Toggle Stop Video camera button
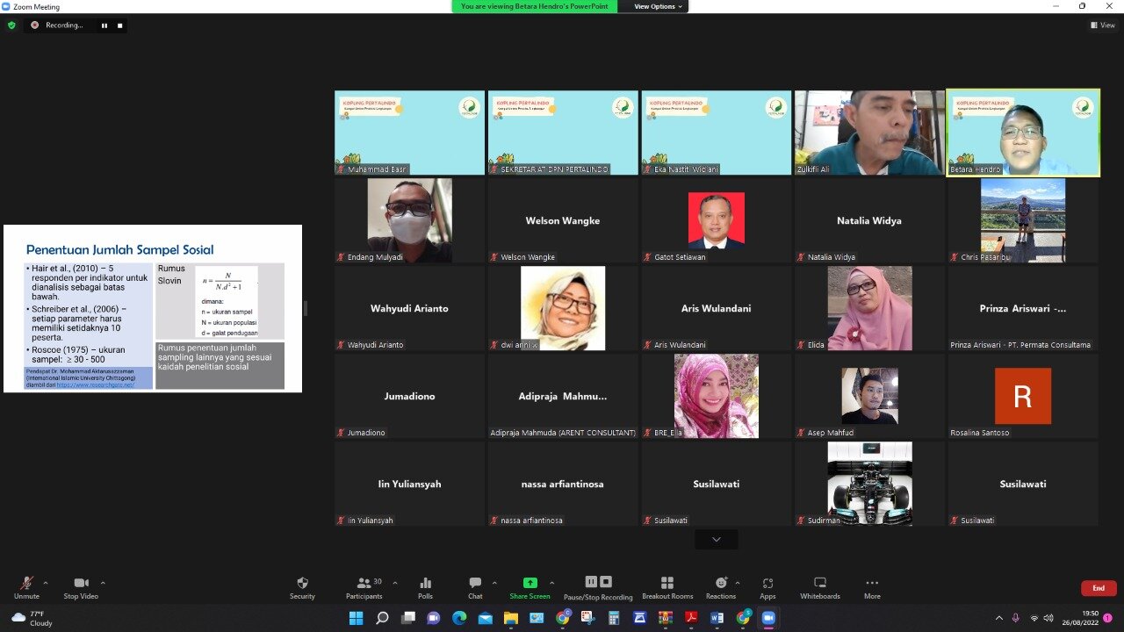The width and height of the screenshot is (1124, 632). (x=81, y=587)
